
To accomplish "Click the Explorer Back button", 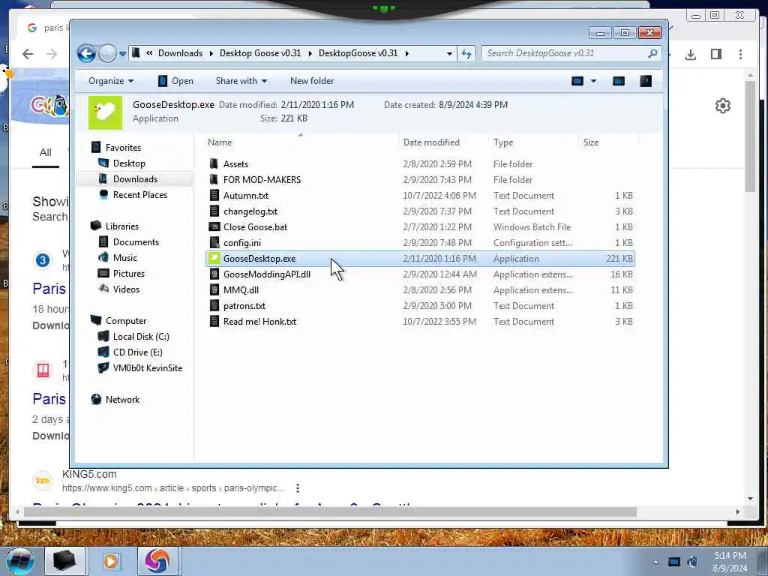I will tap(87, 53).
